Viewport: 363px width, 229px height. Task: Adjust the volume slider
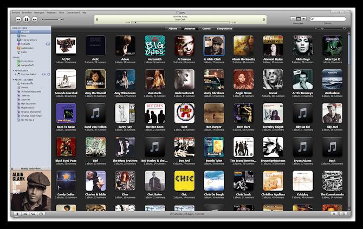pos(53,19)
